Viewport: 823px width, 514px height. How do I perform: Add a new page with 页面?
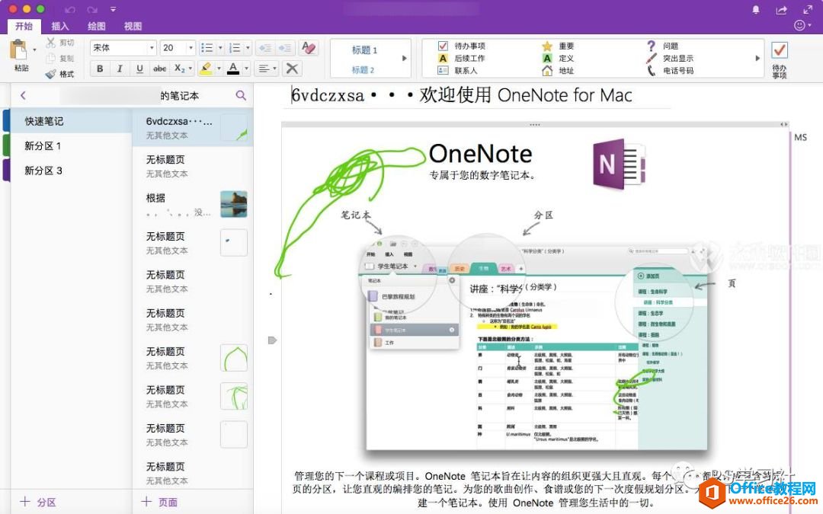(x=159, y=502)
